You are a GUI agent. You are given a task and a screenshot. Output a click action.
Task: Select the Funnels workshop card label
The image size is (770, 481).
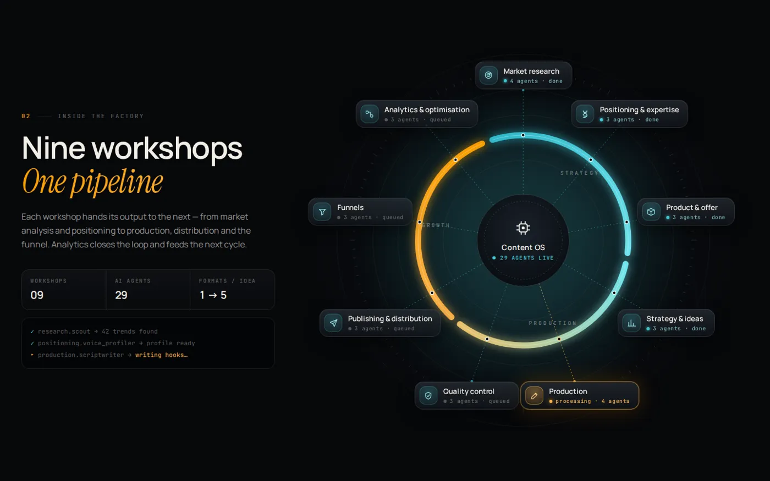tap(350, 207)
